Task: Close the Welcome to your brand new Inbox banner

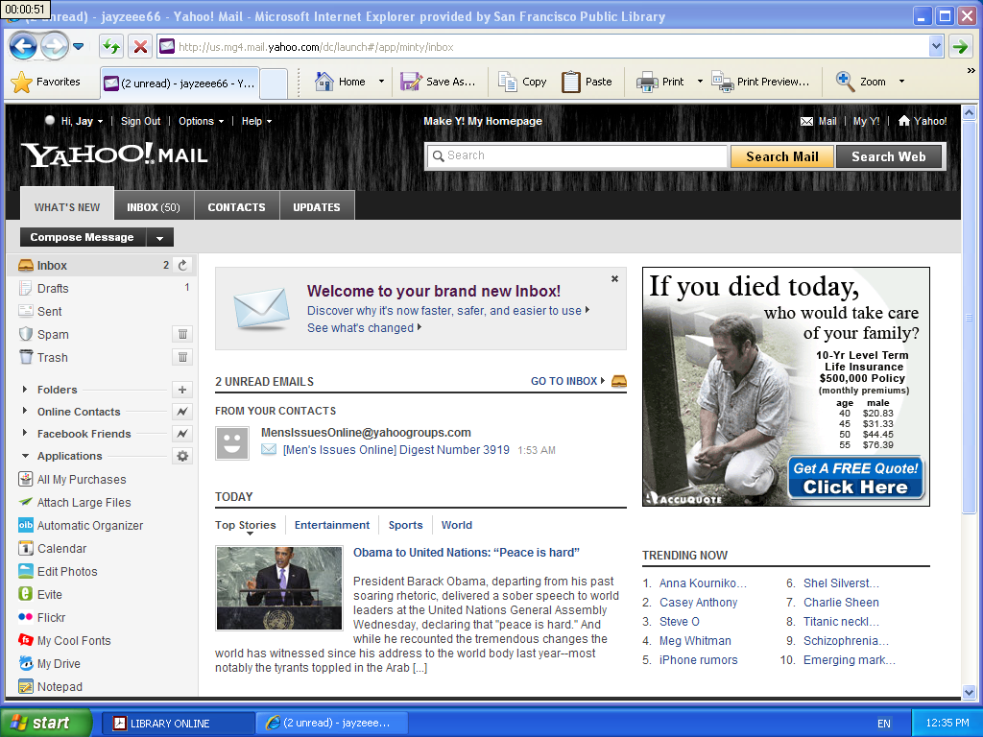Action: point(614,279)
